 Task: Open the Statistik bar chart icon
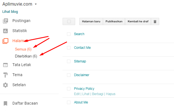[x=5, y=31]
